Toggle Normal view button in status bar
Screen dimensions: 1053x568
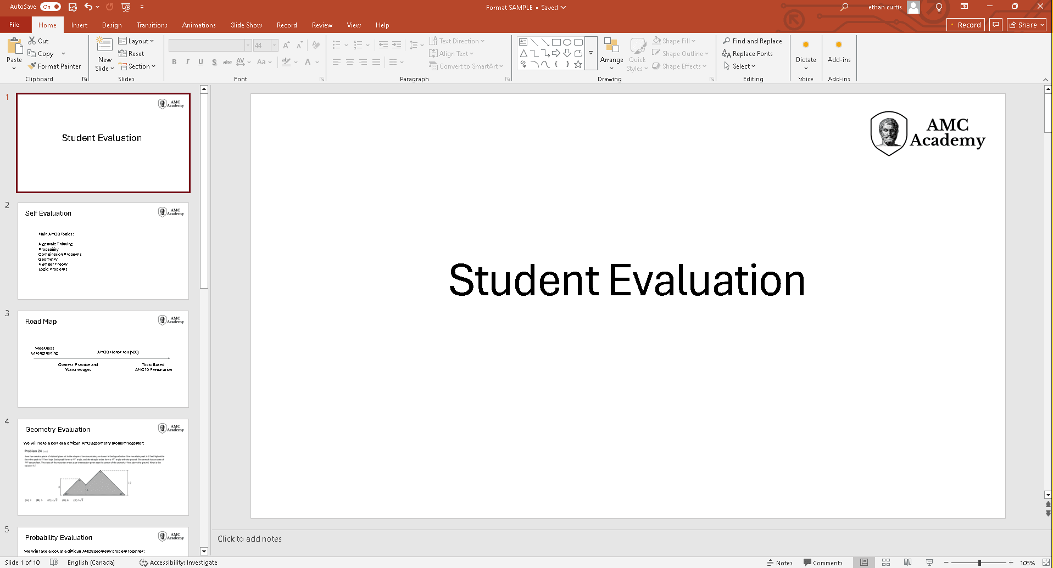864,563
